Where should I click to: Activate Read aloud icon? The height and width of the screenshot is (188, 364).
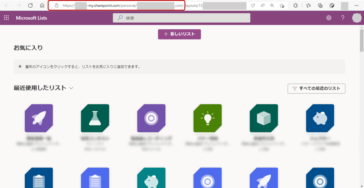point(263,5)
